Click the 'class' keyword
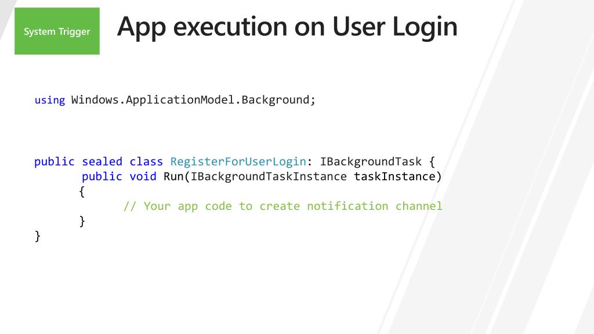The width and height of the screenshot is (594, 334). coord(146,162)
